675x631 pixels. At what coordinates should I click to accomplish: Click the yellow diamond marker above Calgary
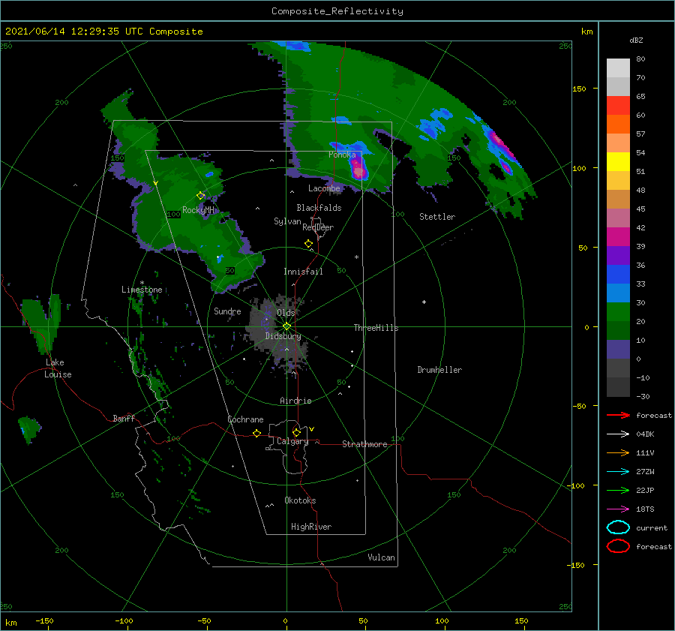pos(296,432)
